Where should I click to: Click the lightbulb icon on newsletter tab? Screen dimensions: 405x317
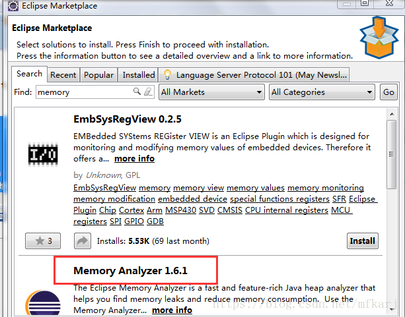[x=167, y=74]
